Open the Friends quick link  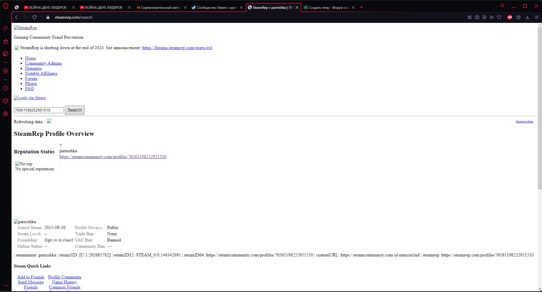[31, 287]
